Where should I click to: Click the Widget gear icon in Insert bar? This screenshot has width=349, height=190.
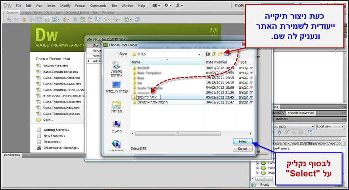coord(75,19)
